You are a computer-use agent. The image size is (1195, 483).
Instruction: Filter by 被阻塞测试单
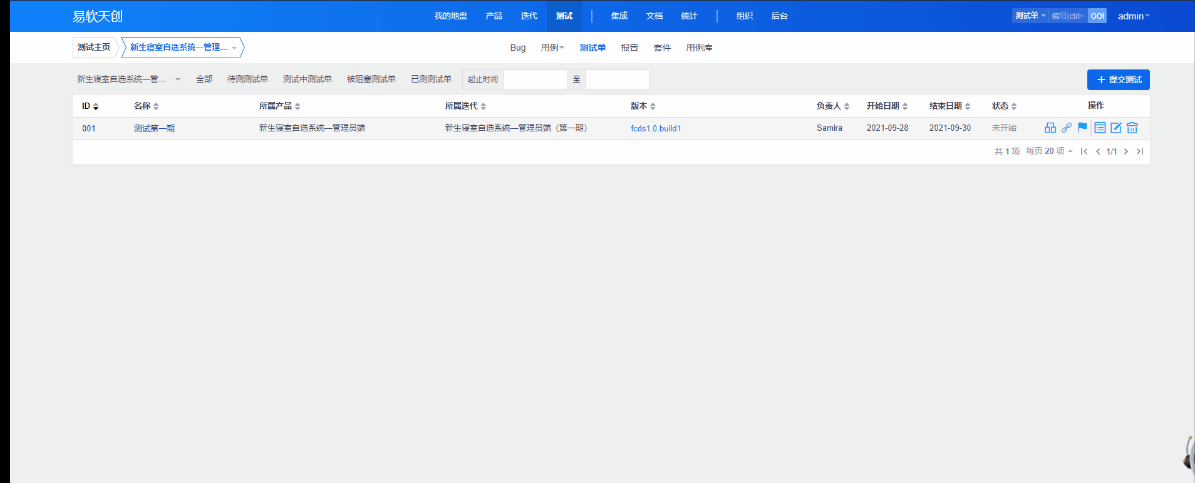coord(371,79)
